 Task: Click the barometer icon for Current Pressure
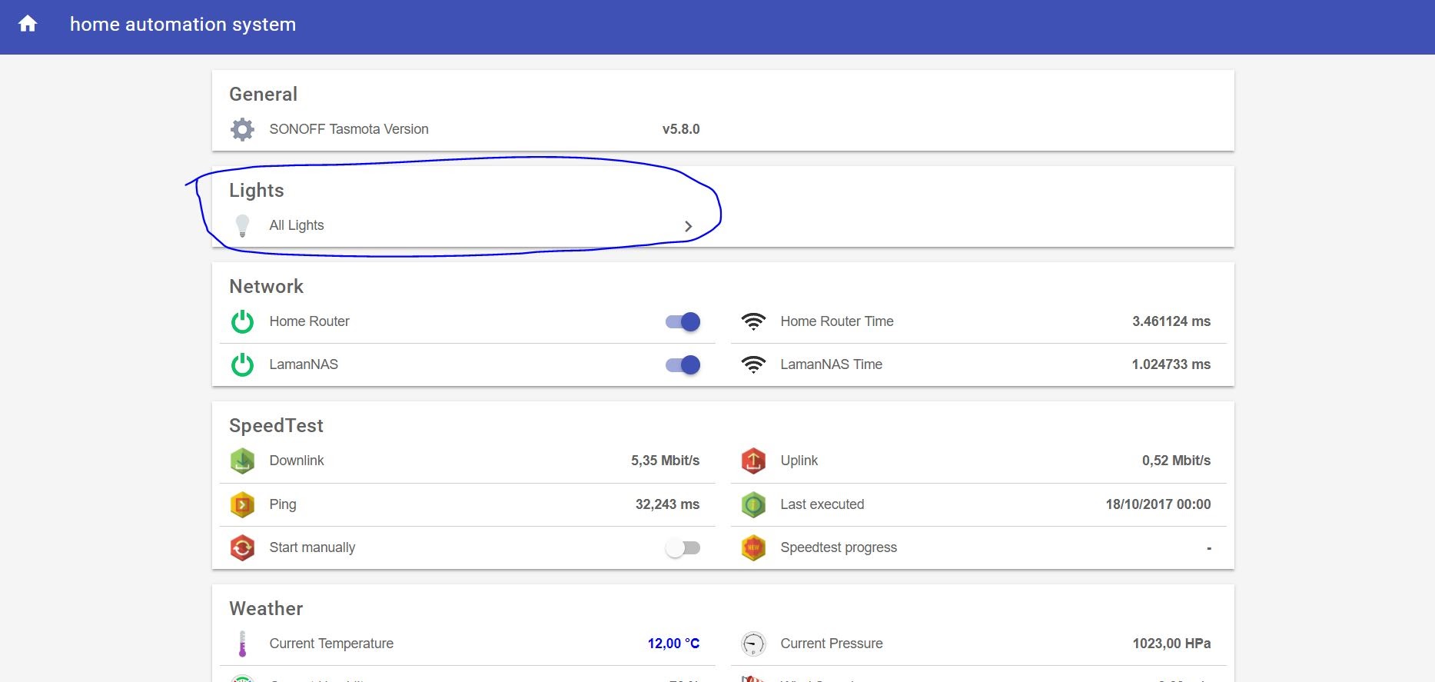(753, 644)
